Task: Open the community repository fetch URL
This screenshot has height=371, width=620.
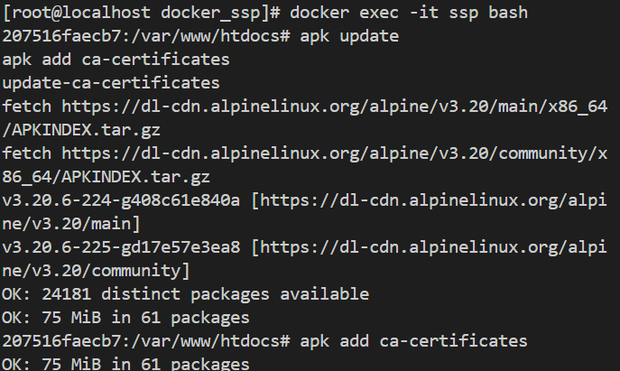Action: (x=335, y=153)
